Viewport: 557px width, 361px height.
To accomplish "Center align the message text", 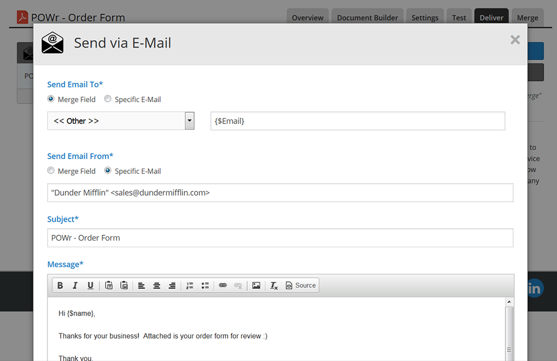I will 157,286.
